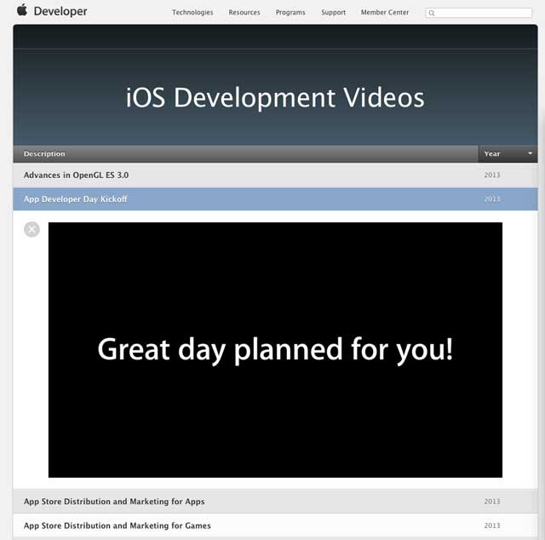Open the Programs menu
The height and width of the screenshot is (540, 545).
290,12
